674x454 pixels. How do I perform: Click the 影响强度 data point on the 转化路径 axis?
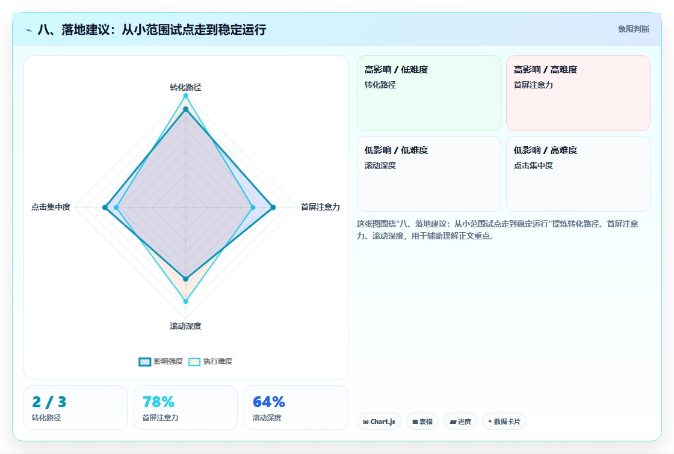(186, 109)
